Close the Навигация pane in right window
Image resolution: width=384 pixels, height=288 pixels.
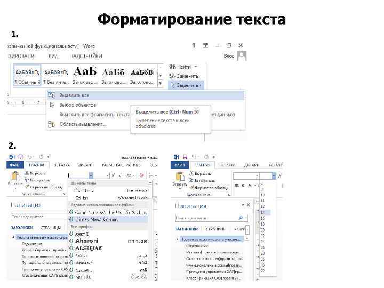point(248,205)
